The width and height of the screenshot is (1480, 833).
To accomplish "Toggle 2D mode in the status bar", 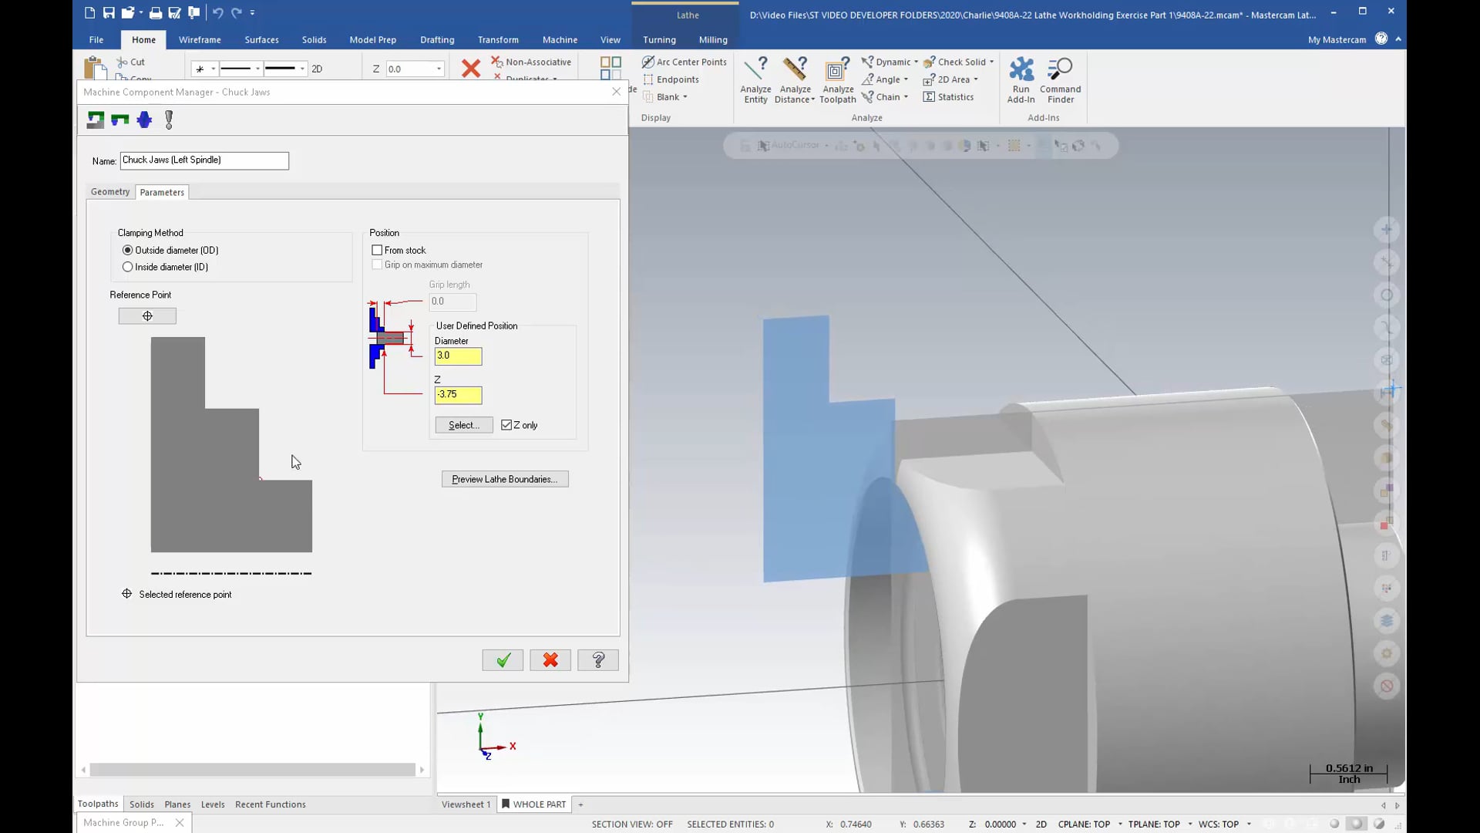I will tap(1041, 825).
